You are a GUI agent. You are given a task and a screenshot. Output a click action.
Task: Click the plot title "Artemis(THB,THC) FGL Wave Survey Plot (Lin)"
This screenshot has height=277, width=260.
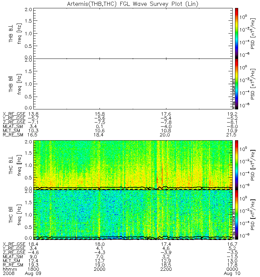click(x=132, y=4)
